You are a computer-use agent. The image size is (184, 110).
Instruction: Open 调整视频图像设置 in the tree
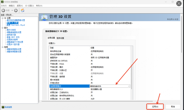(x=14, y=51)
